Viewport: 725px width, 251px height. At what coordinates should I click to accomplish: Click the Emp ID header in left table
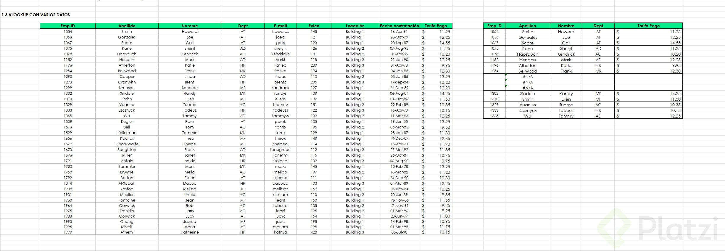pyautogui.click(x=68, y=26)
